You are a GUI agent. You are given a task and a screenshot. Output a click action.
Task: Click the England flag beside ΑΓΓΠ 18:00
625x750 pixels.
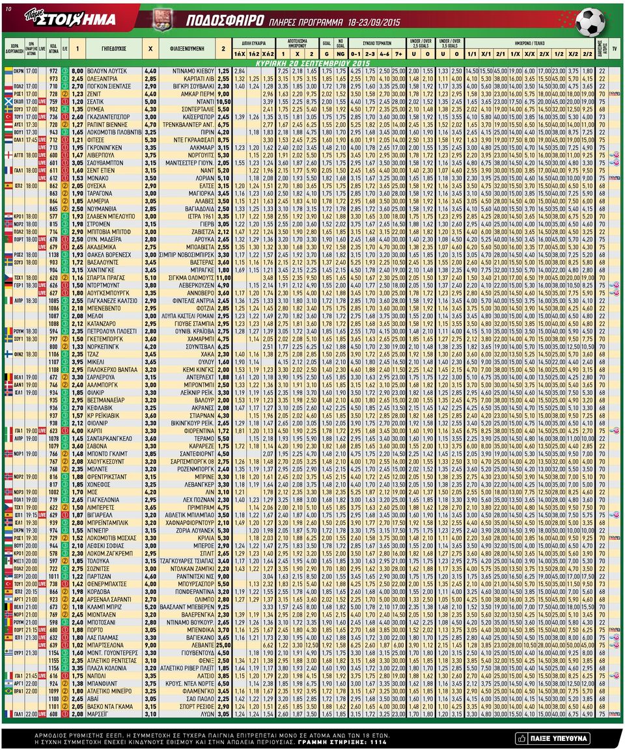8,155
